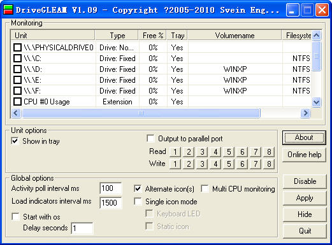
Task: Select Read parallel port pin 8
Action: [x=269, y=152]
